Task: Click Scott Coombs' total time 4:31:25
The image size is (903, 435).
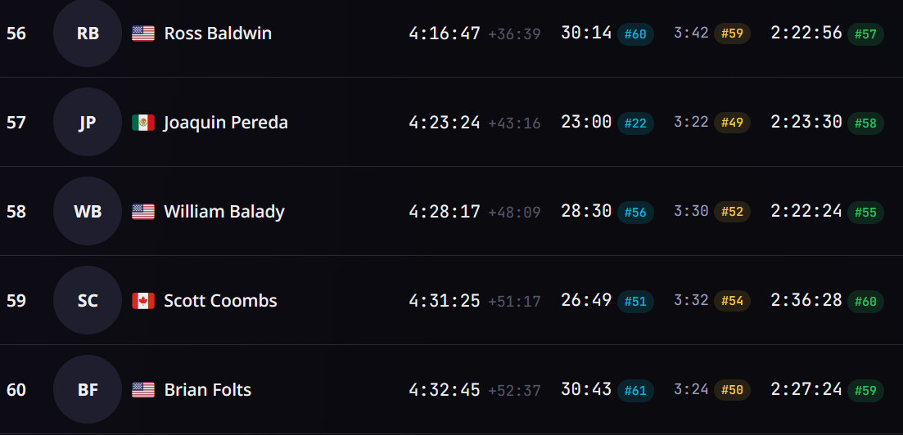Action: [445, 301]
